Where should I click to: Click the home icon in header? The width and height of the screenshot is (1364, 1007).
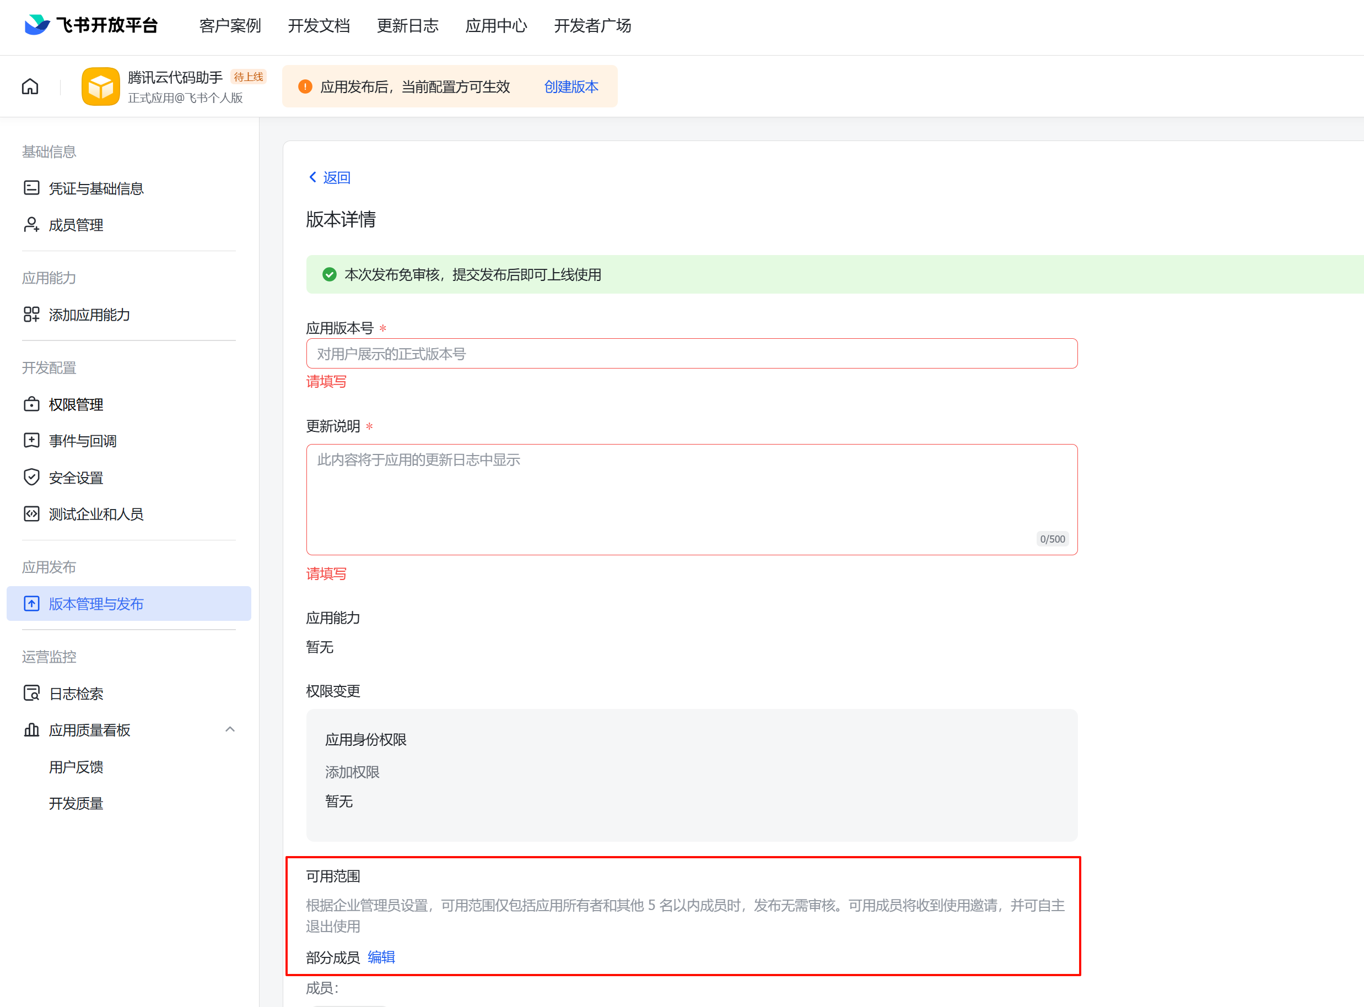click(30, 86)
